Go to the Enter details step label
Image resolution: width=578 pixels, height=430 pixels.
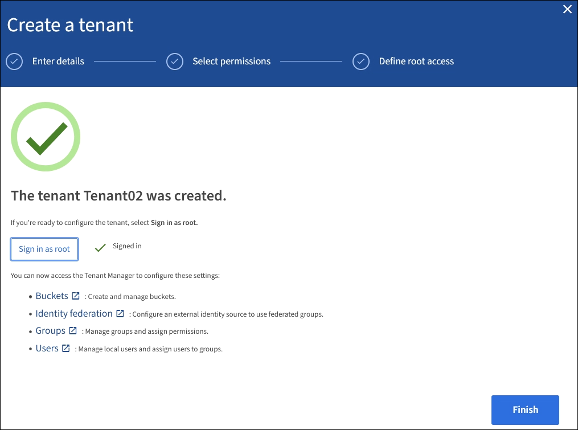pos(58,62)
